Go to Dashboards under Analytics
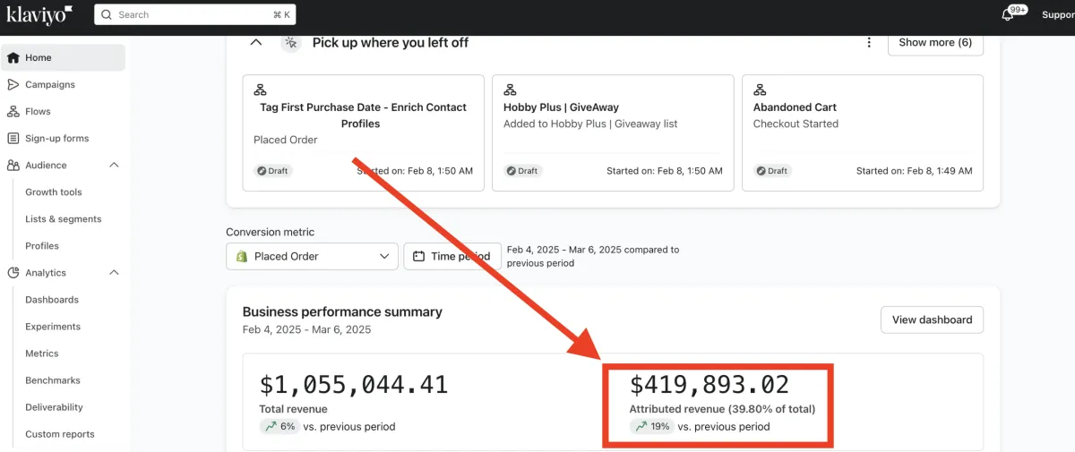This screenshot has width=1075, height=452. click(x=52, y=300)
